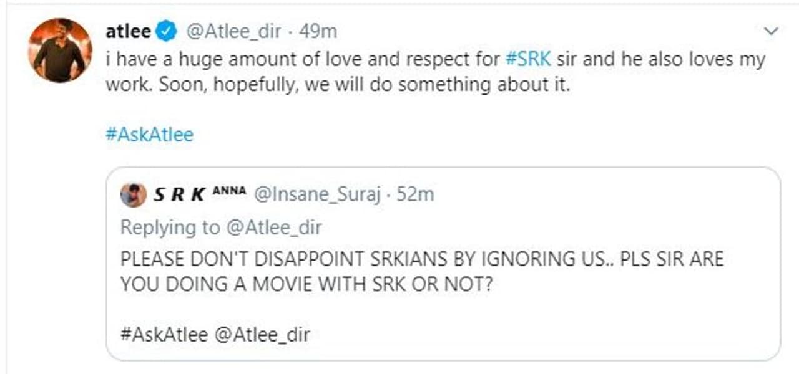Click the 'i have a huge amount' sentence
The image size is (799, 374).
[x=300, y=60]
